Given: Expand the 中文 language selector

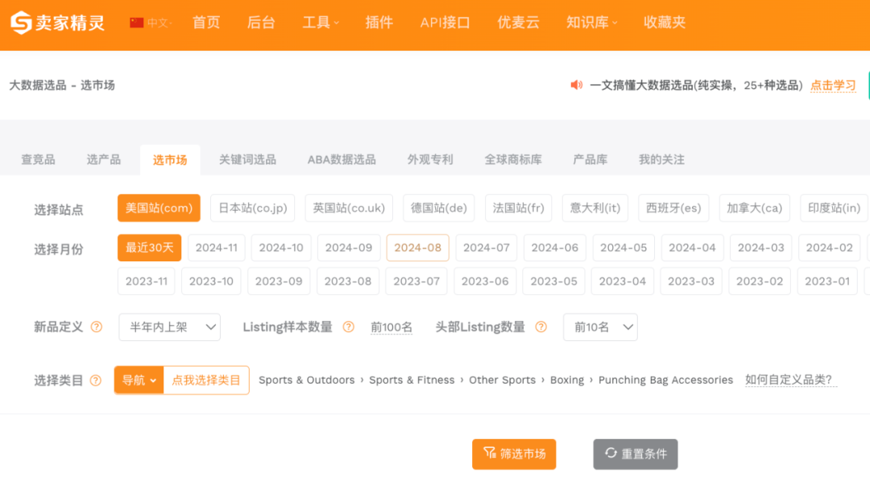Looking at the screenshot, I should pos(159,23).
